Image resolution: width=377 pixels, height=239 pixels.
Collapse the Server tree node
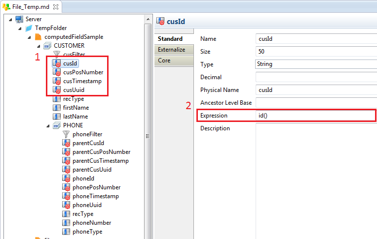[11, 19]
